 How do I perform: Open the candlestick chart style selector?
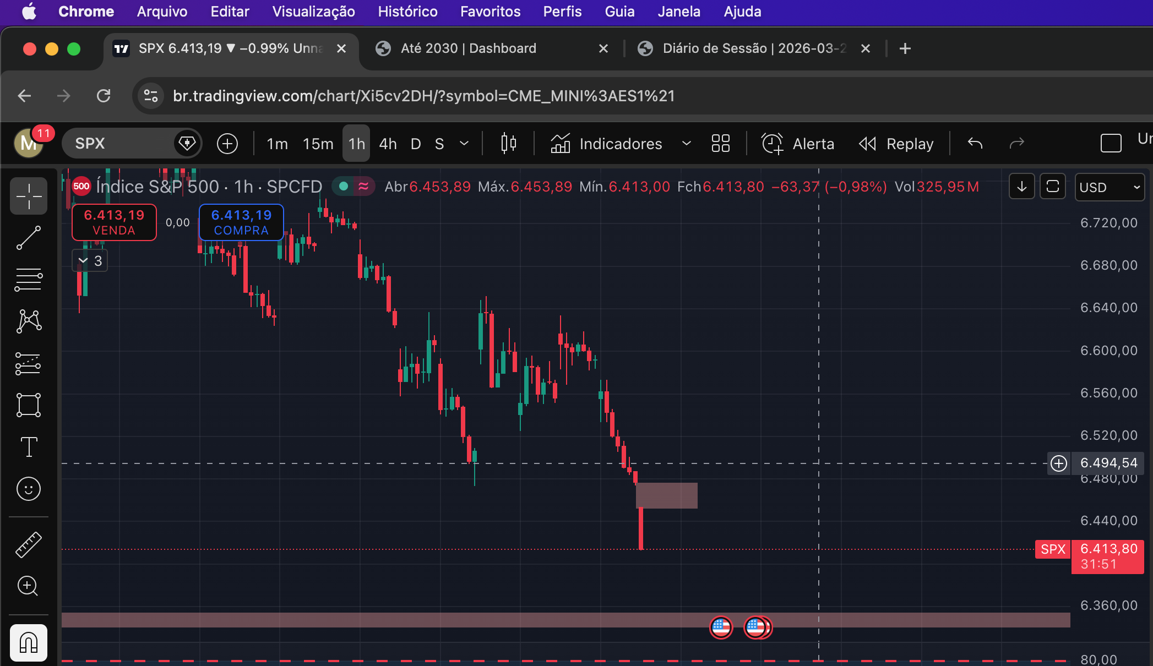point(508,144)
